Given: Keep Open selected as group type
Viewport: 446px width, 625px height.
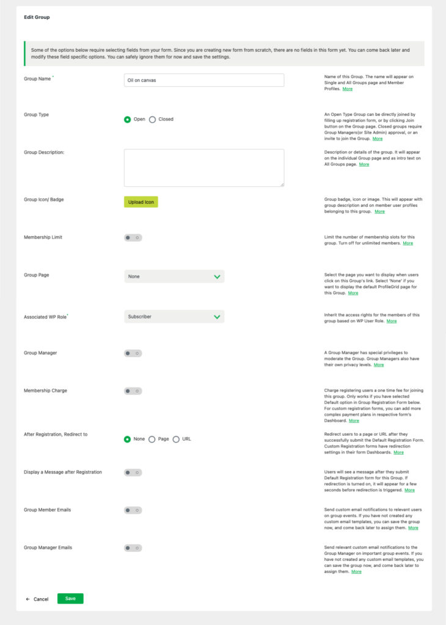Looking at the screenshot, I should [x=128, y=119].
